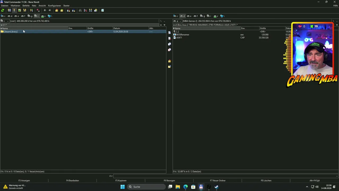The image size is (339, 191).
Task: Click F7 Neuer Ordner button
Action: coord(218,180)
